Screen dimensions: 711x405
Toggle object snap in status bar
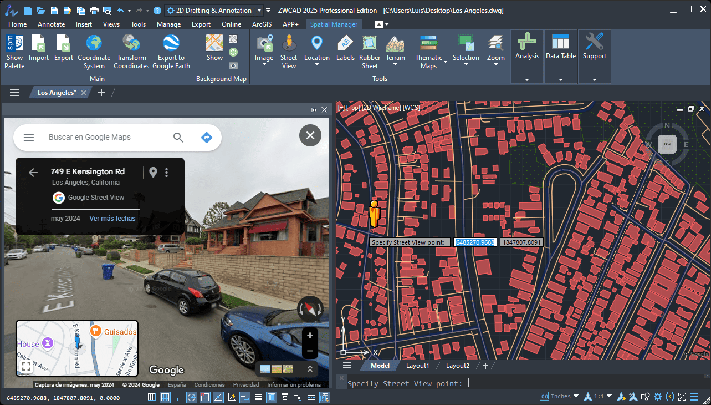pos(205,397)
